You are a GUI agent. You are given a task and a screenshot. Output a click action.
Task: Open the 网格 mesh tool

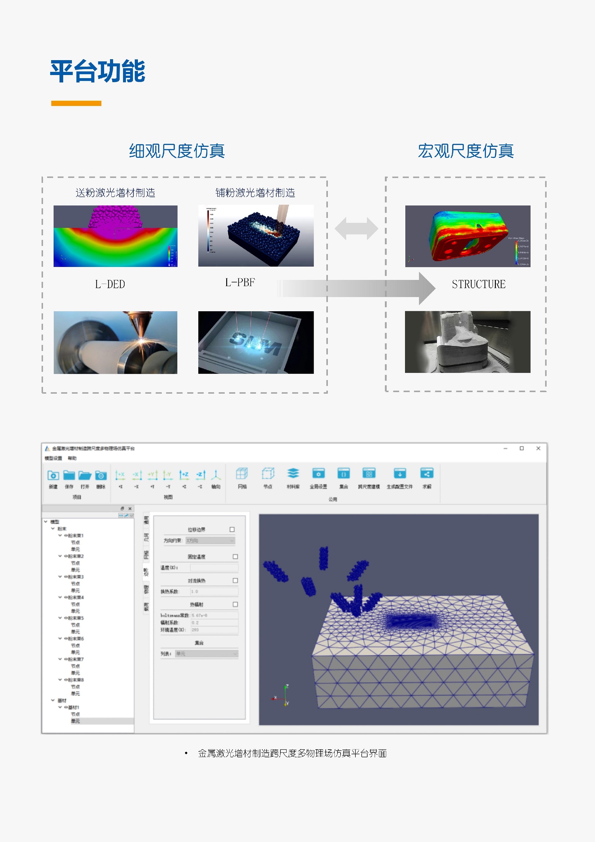tap(242, 474)
